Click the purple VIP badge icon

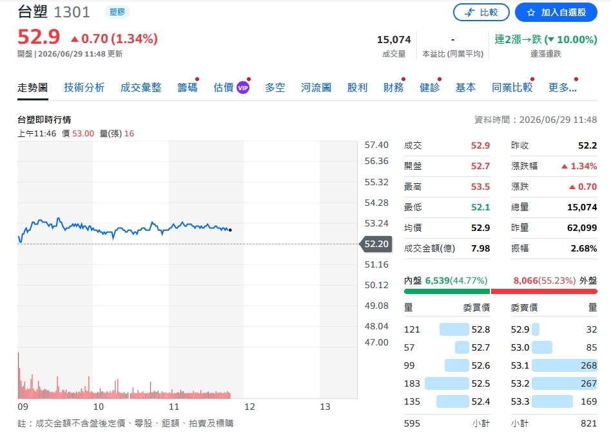(x=243, y=88)
